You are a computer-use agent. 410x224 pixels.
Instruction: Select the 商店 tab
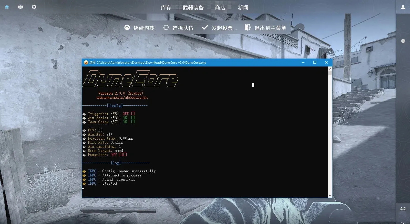220,8
